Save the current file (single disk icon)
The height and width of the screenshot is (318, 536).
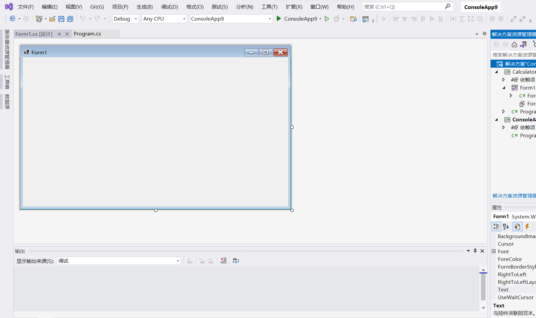point(61,19)
